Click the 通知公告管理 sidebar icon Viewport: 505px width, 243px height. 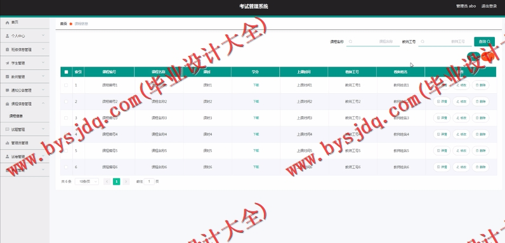click(x=8, y=90)
